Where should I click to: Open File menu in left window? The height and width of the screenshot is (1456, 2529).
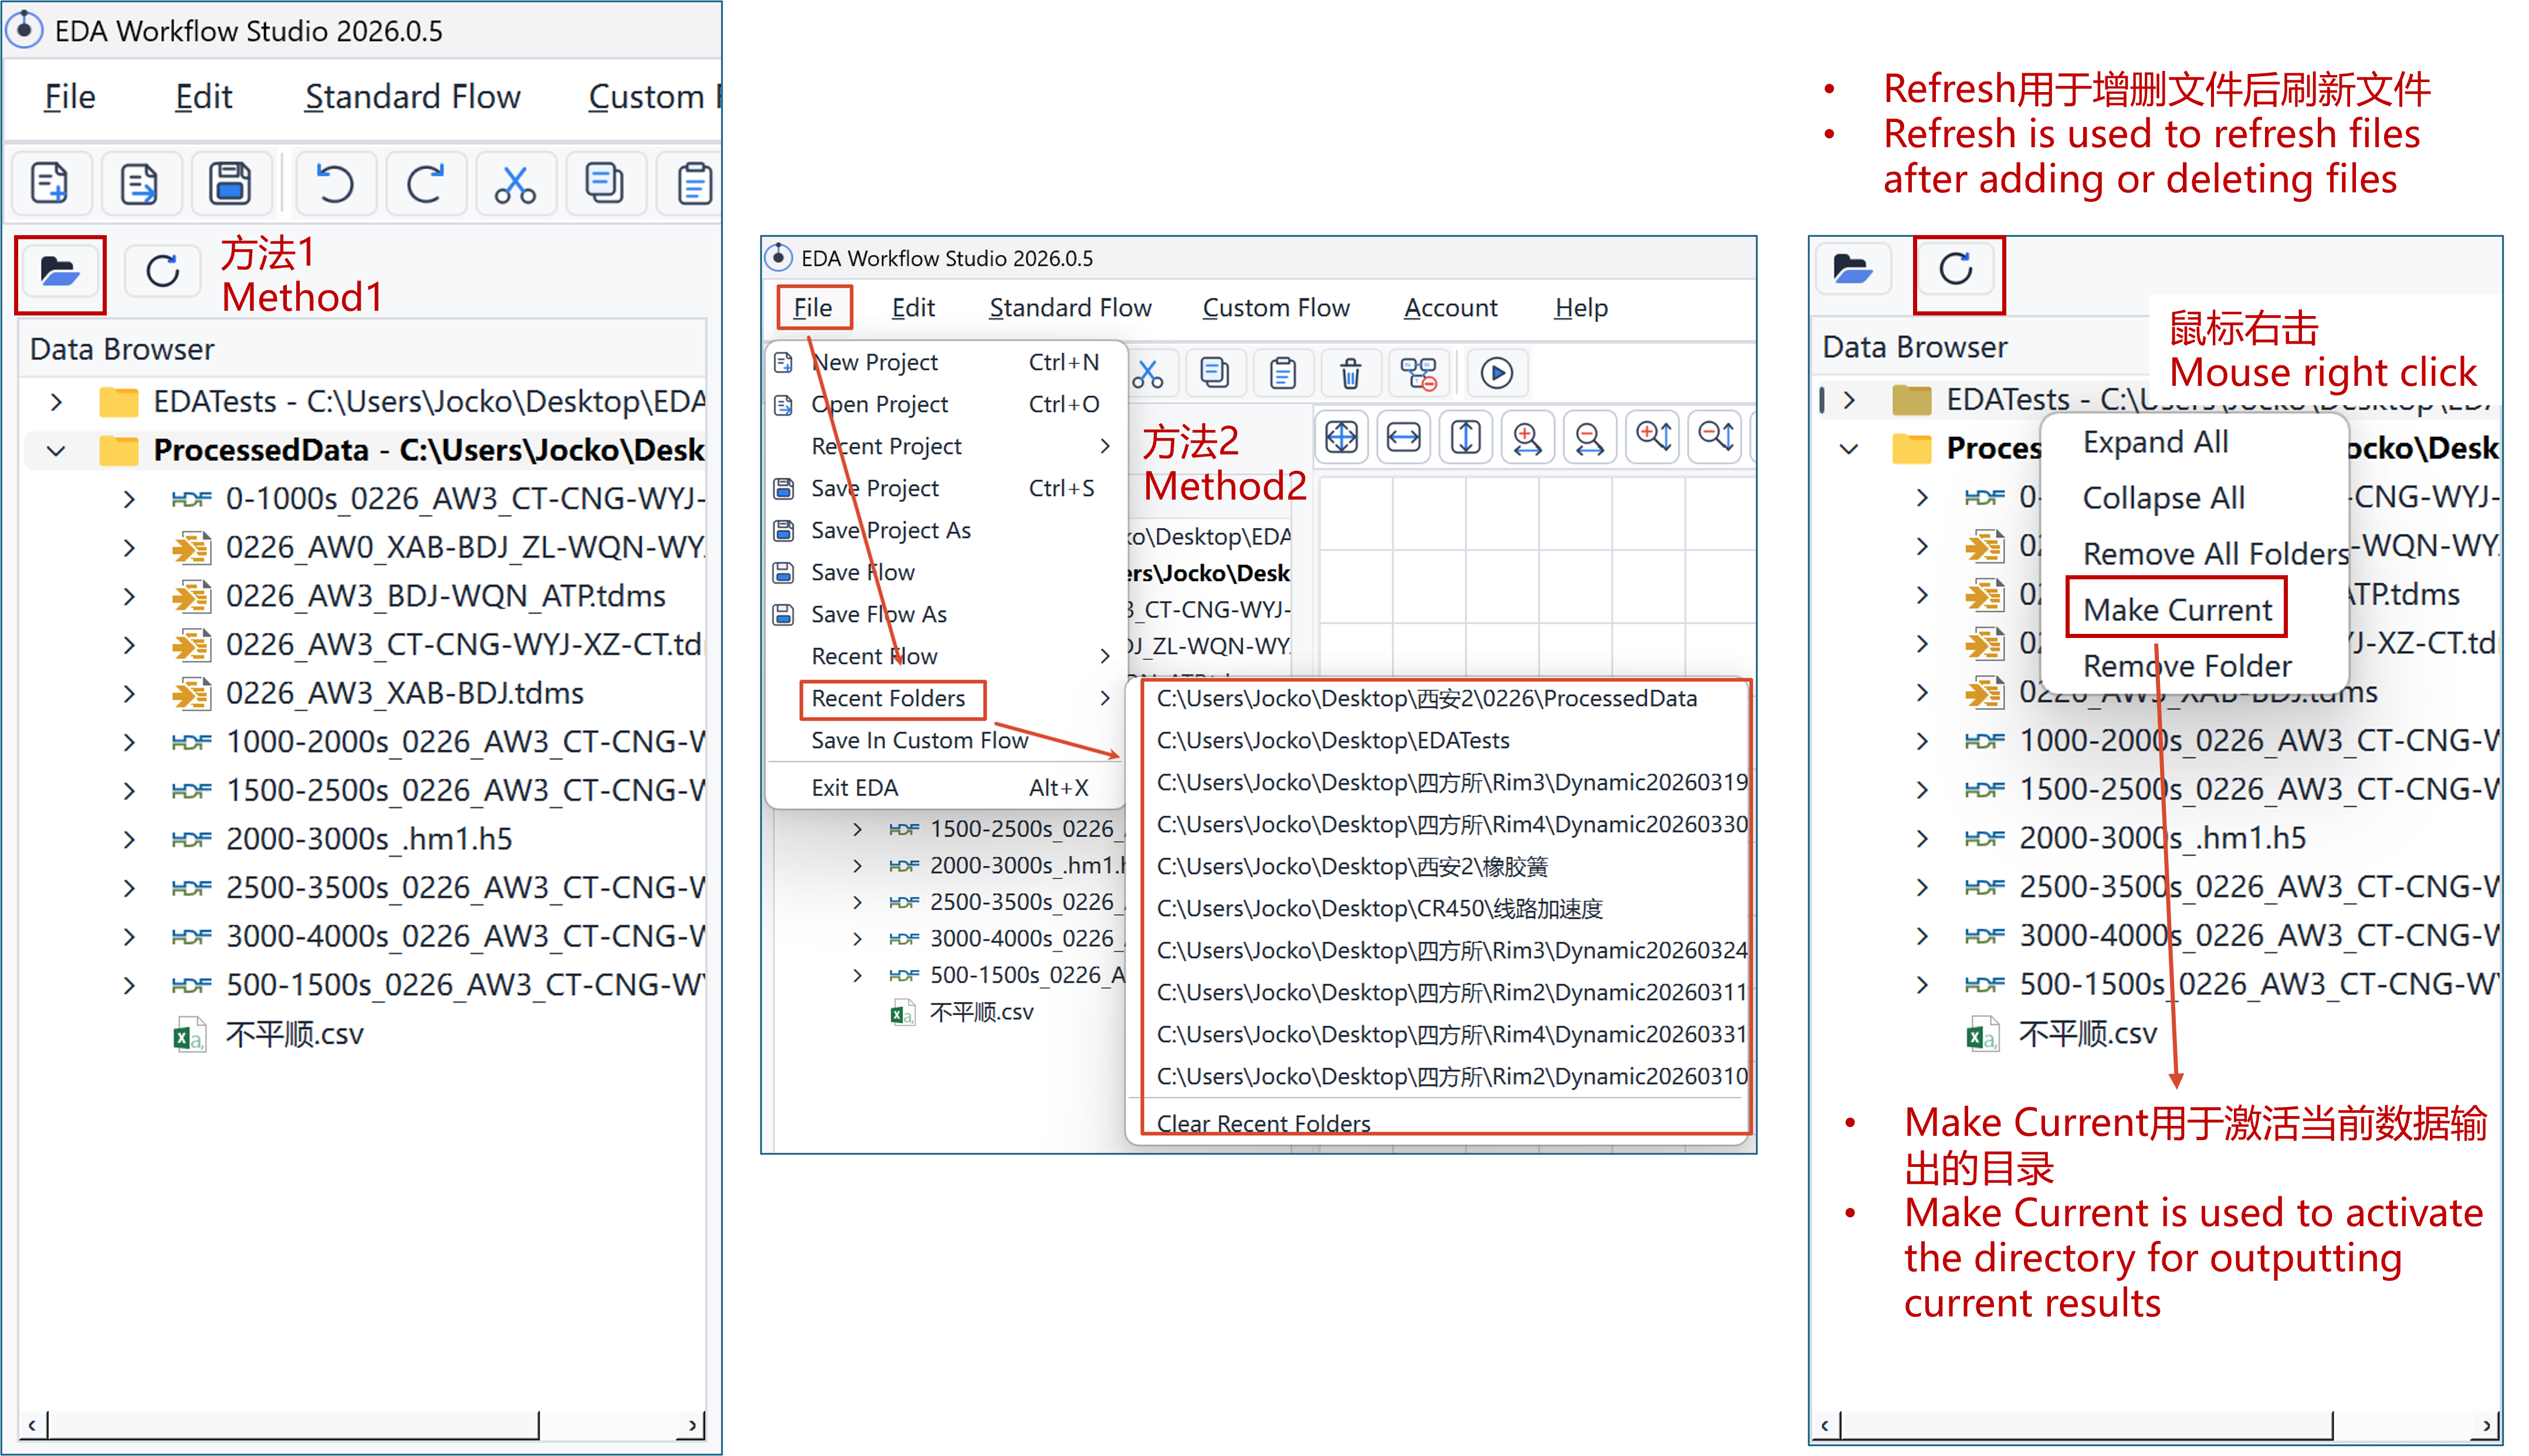(70, 97)
